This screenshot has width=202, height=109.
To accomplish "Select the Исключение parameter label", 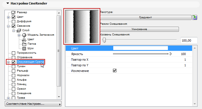I will click(80, 71).
